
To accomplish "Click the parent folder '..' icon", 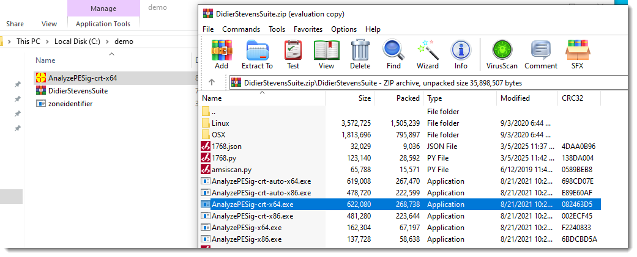I will pyautogui.click(x=206, y=111).
